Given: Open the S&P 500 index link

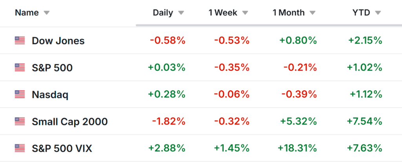Looking at the screenshot, I should pyautogui.click(x=52, y=68).
